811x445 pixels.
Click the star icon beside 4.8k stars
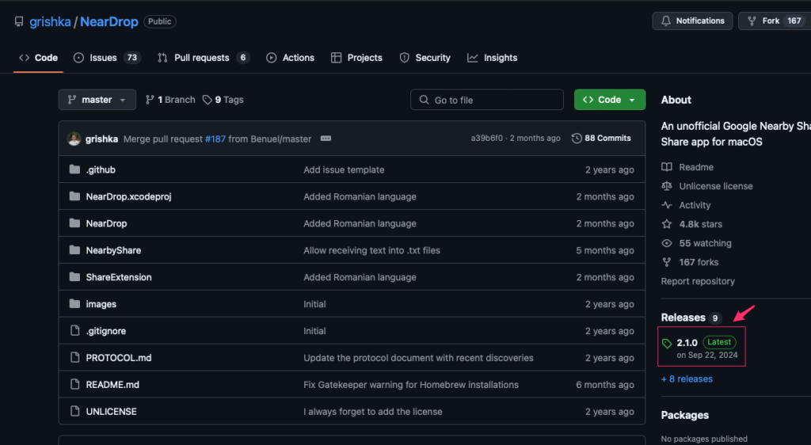click(x=667, y=224)
